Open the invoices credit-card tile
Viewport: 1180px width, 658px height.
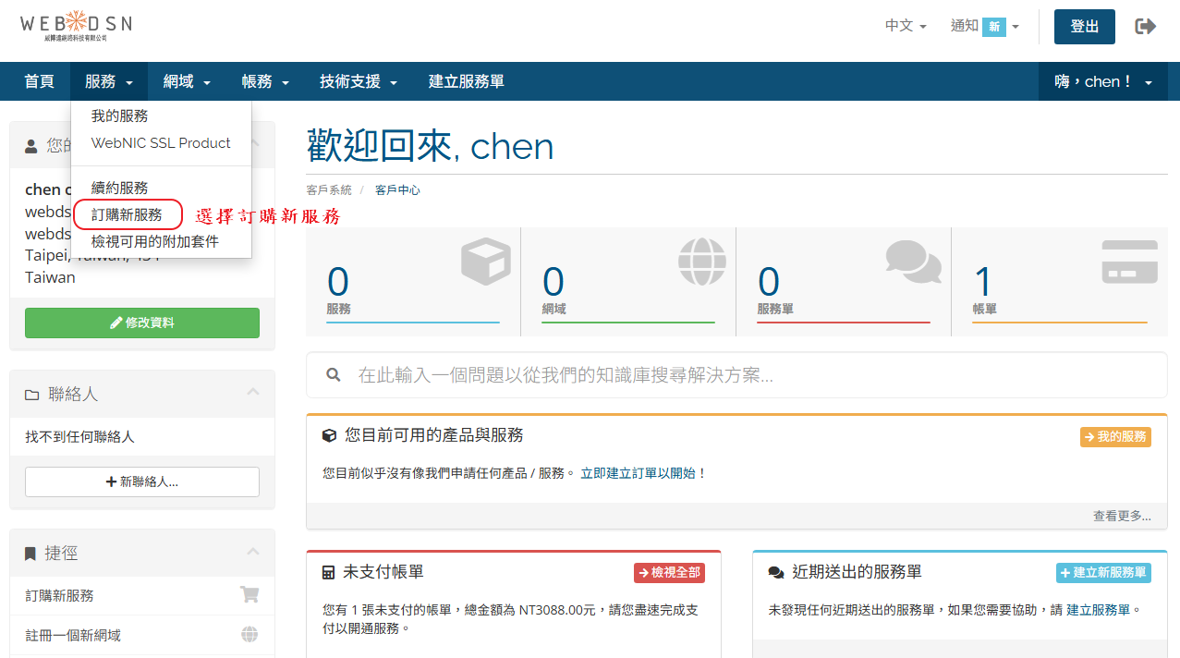click(1059, 282)
